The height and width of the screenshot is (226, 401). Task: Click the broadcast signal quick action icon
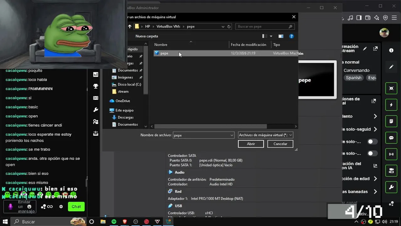[x=391, y=154]
